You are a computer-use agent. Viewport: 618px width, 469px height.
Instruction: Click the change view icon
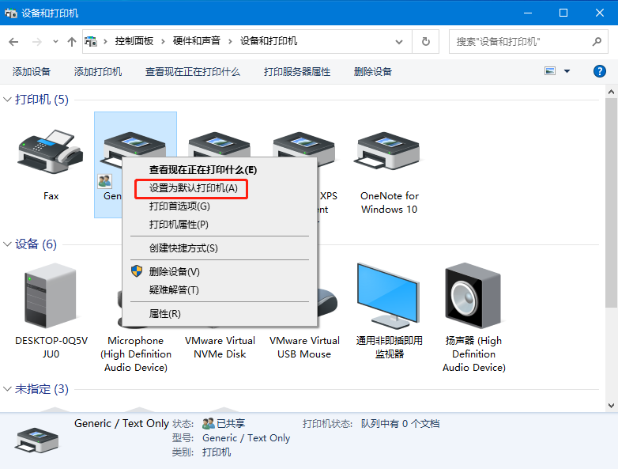550,71
